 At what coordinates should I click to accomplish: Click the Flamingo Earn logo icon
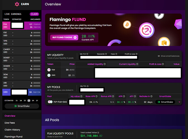click(17, 4)
